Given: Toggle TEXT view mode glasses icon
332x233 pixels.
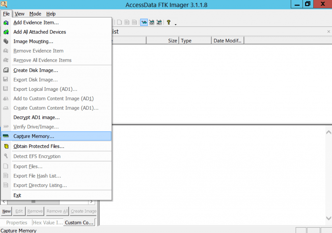Looking at the screenshot, I should (x=152, y=22).
